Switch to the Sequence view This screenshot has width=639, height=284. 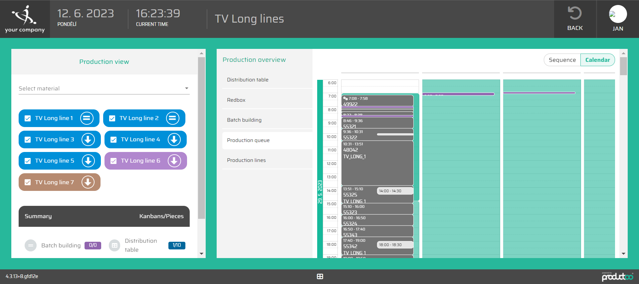562,60
